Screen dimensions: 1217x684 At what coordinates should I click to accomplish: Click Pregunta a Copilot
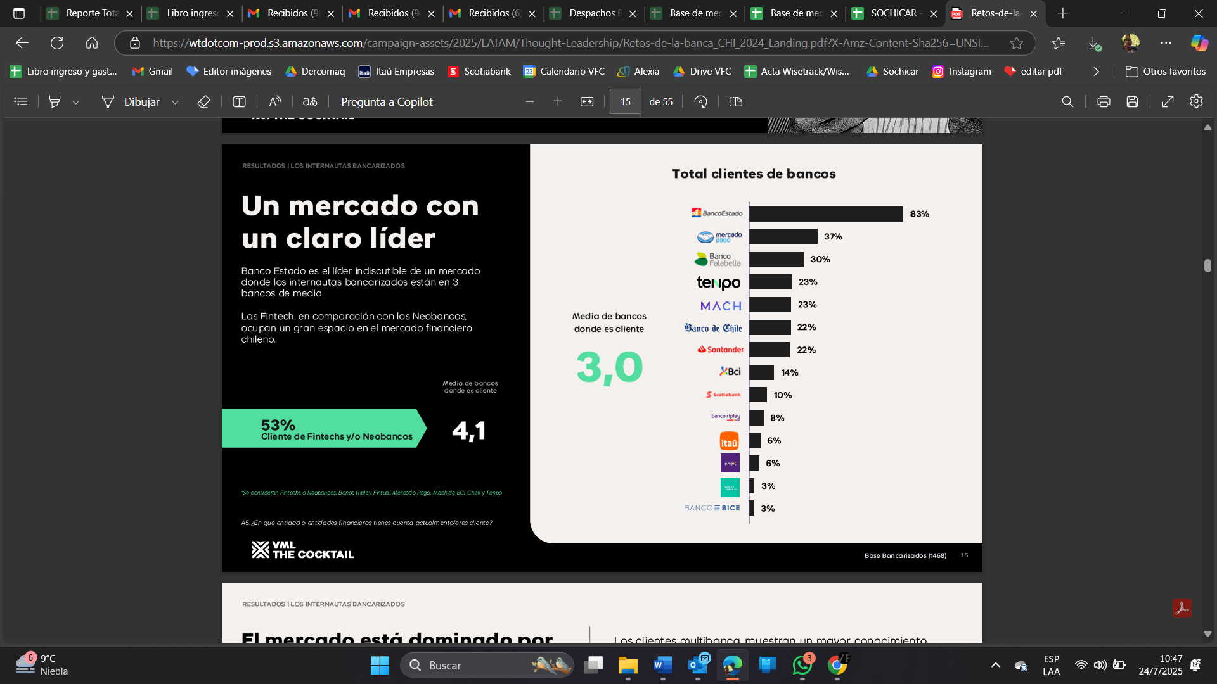click(387, 101)
